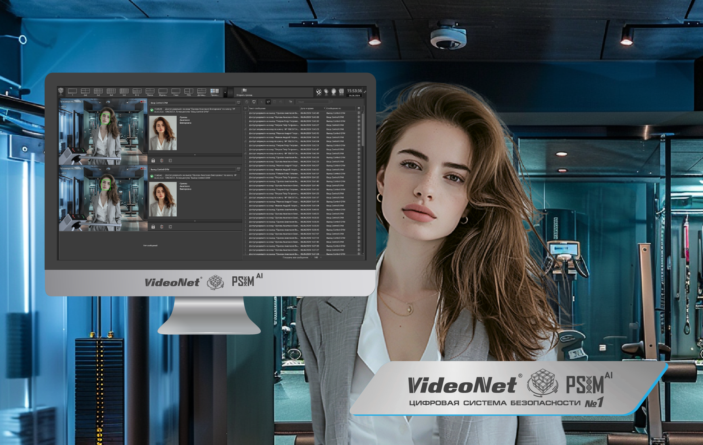
Task: Switch to the 3x3 camera grid
Action: 98,92
